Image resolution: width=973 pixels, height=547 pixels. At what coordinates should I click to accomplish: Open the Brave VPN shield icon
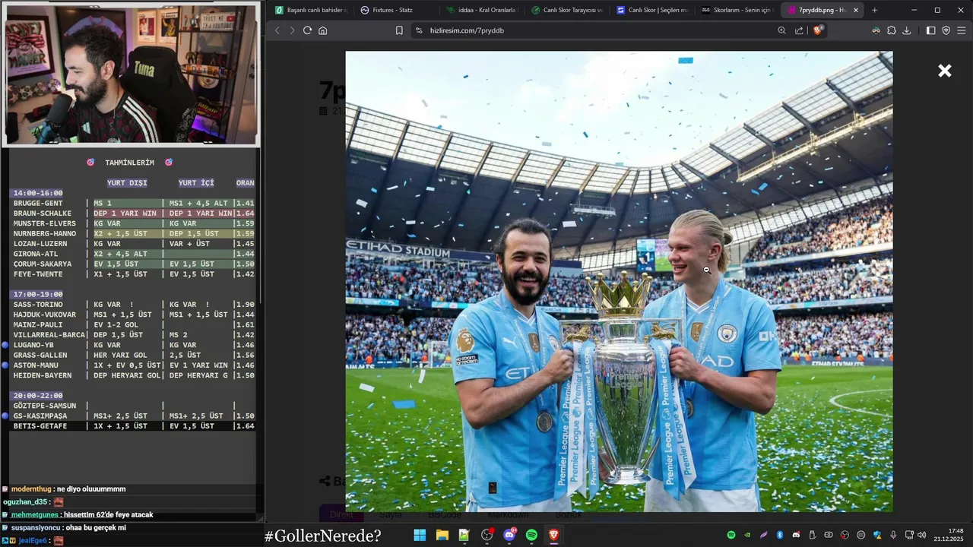point(946,30)
